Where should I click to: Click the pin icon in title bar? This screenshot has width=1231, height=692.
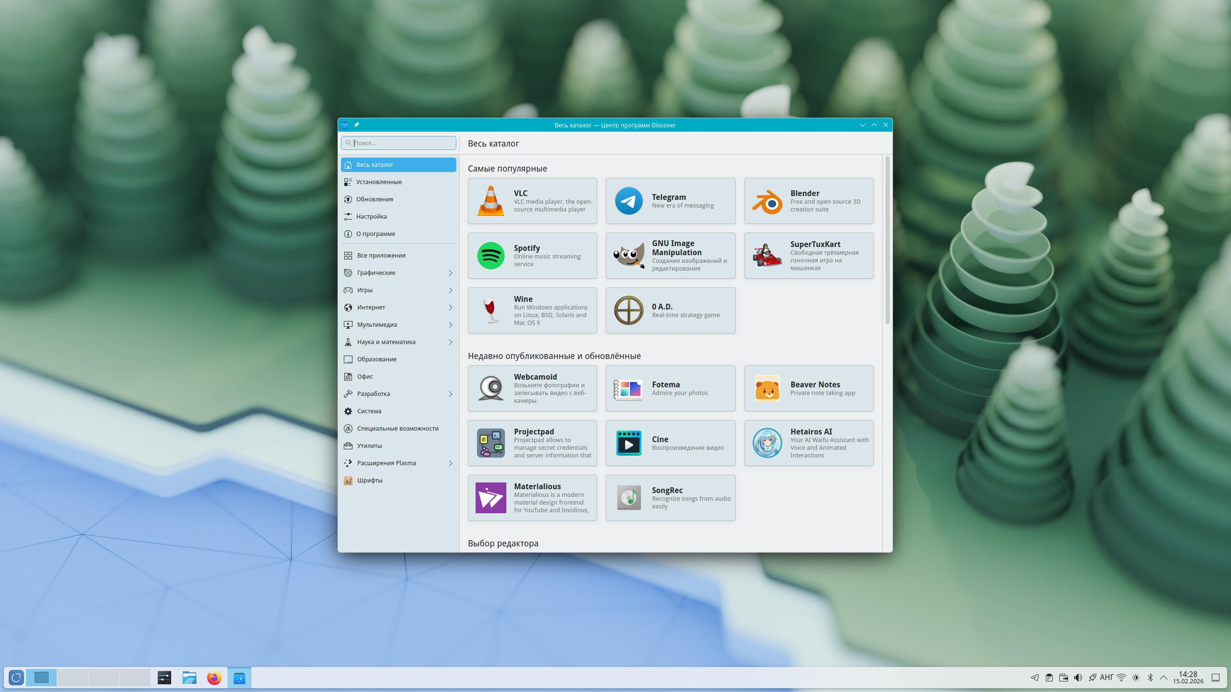coord(356,125)
